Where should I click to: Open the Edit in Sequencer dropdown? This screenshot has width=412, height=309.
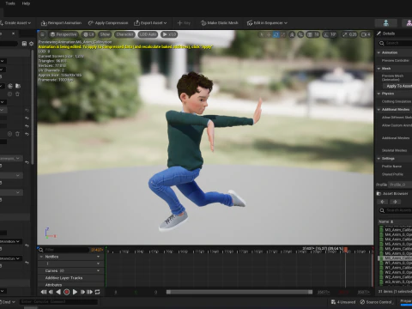267,23
